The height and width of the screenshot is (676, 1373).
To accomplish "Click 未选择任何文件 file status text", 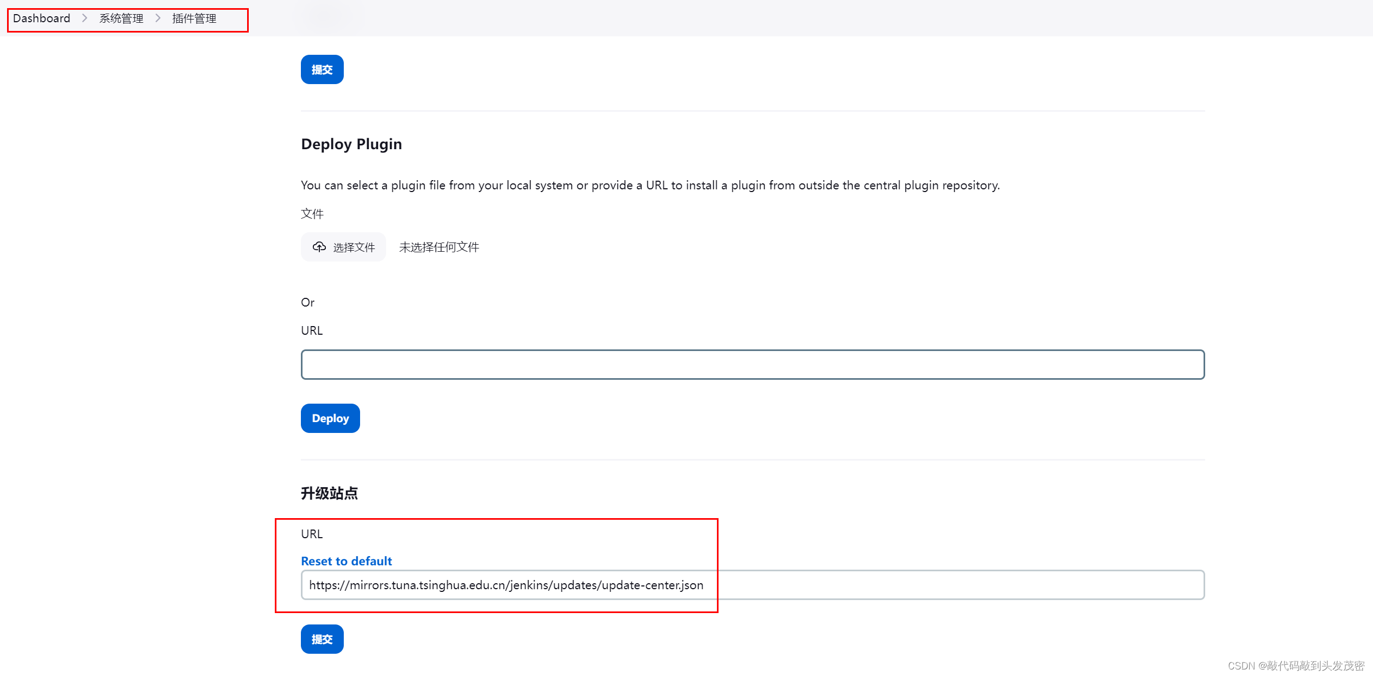I will click(x=439, y=247).
